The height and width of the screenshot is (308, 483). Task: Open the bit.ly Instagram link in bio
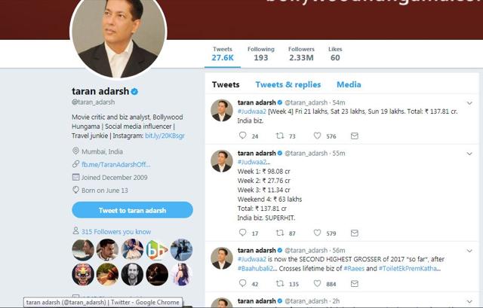pos(165,136)
